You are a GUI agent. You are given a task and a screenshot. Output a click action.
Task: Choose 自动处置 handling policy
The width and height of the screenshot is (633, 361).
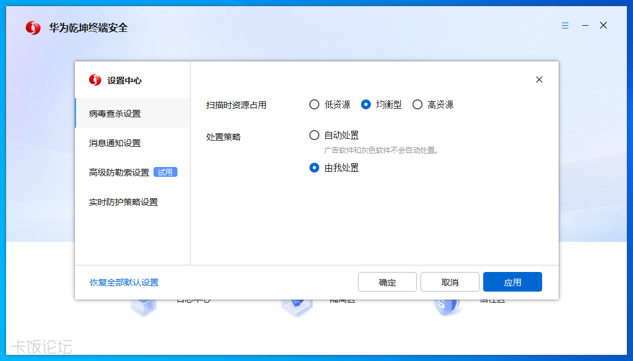pos(314,135)
